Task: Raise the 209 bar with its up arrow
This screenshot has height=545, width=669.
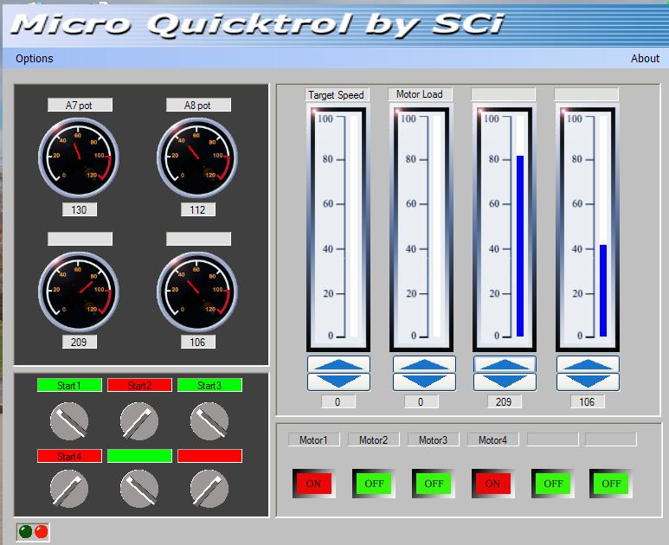Action: click(x=505, y=364)
